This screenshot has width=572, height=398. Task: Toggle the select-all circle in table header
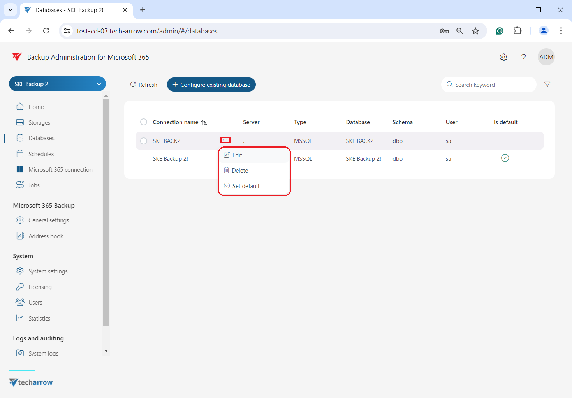[x=144, y=122]
